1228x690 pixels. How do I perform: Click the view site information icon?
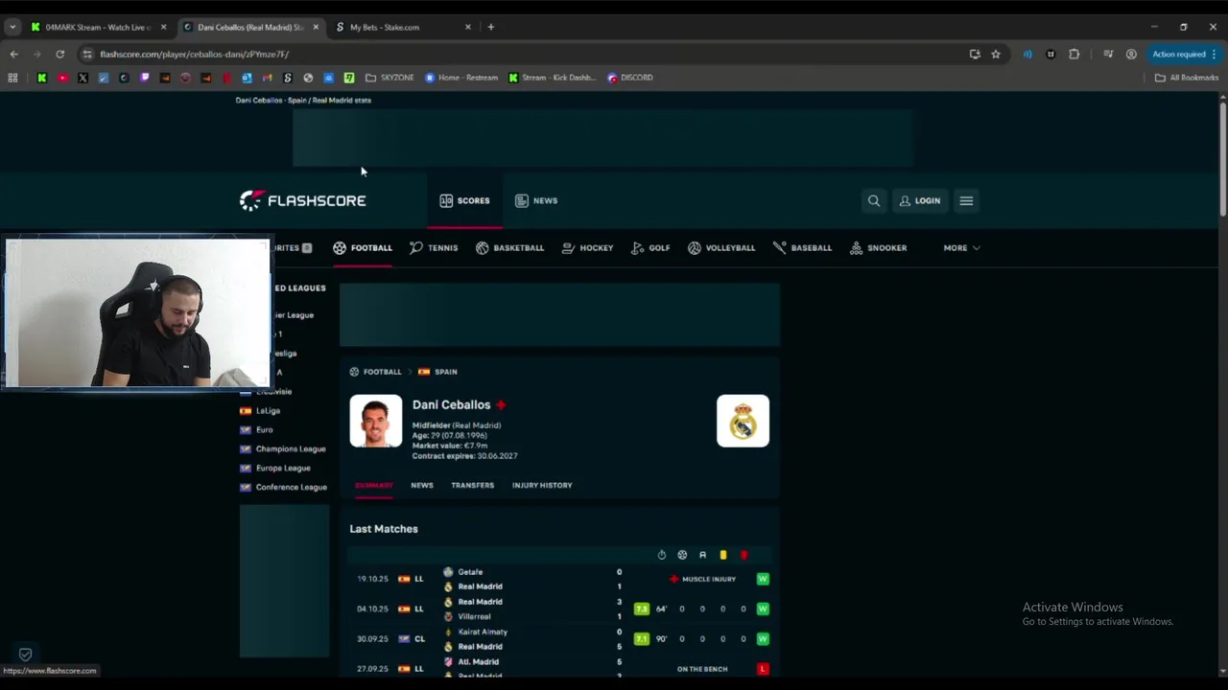point(87,54)
